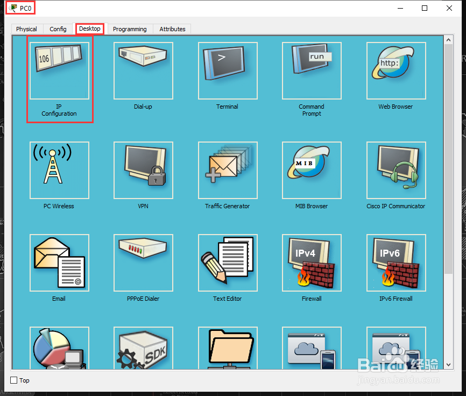Click the PC0 window title icon
Viewport: 466px width, 396px height.
coord(13,8)
